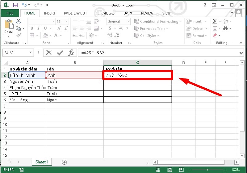The image size is (247, 173).
Task: Save the workbook with floppy disk icon
Action: 15,5
